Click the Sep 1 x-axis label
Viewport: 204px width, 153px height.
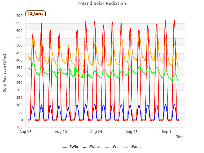(166, 132)
